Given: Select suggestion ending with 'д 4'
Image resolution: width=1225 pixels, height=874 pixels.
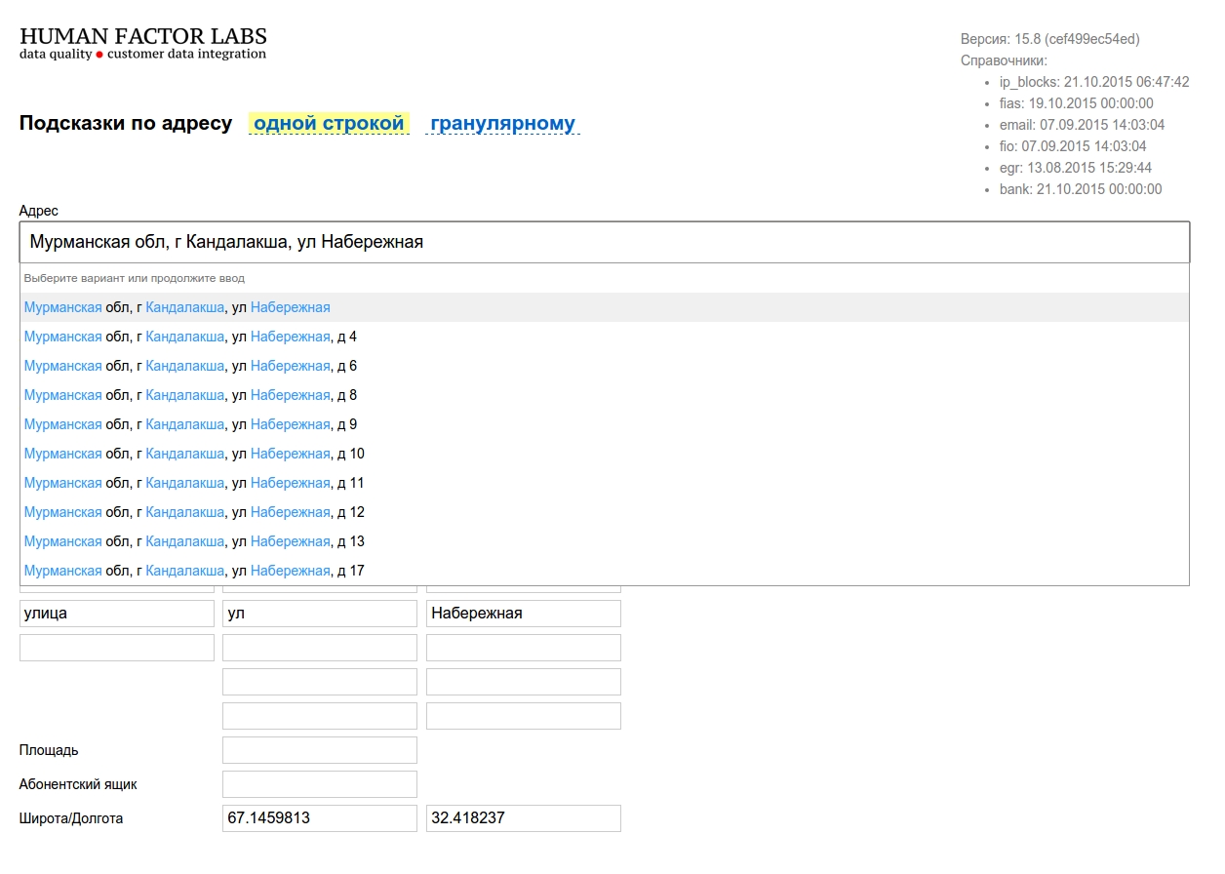Looking at the screenshot, I should [x=190, y=337].
